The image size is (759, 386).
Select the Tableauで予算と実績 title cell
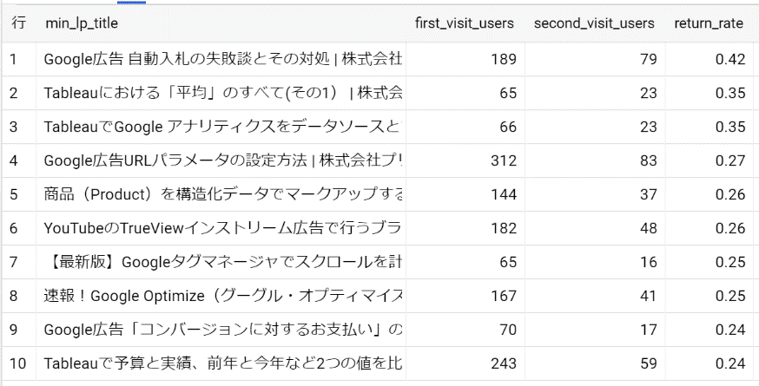pos(222,363)
